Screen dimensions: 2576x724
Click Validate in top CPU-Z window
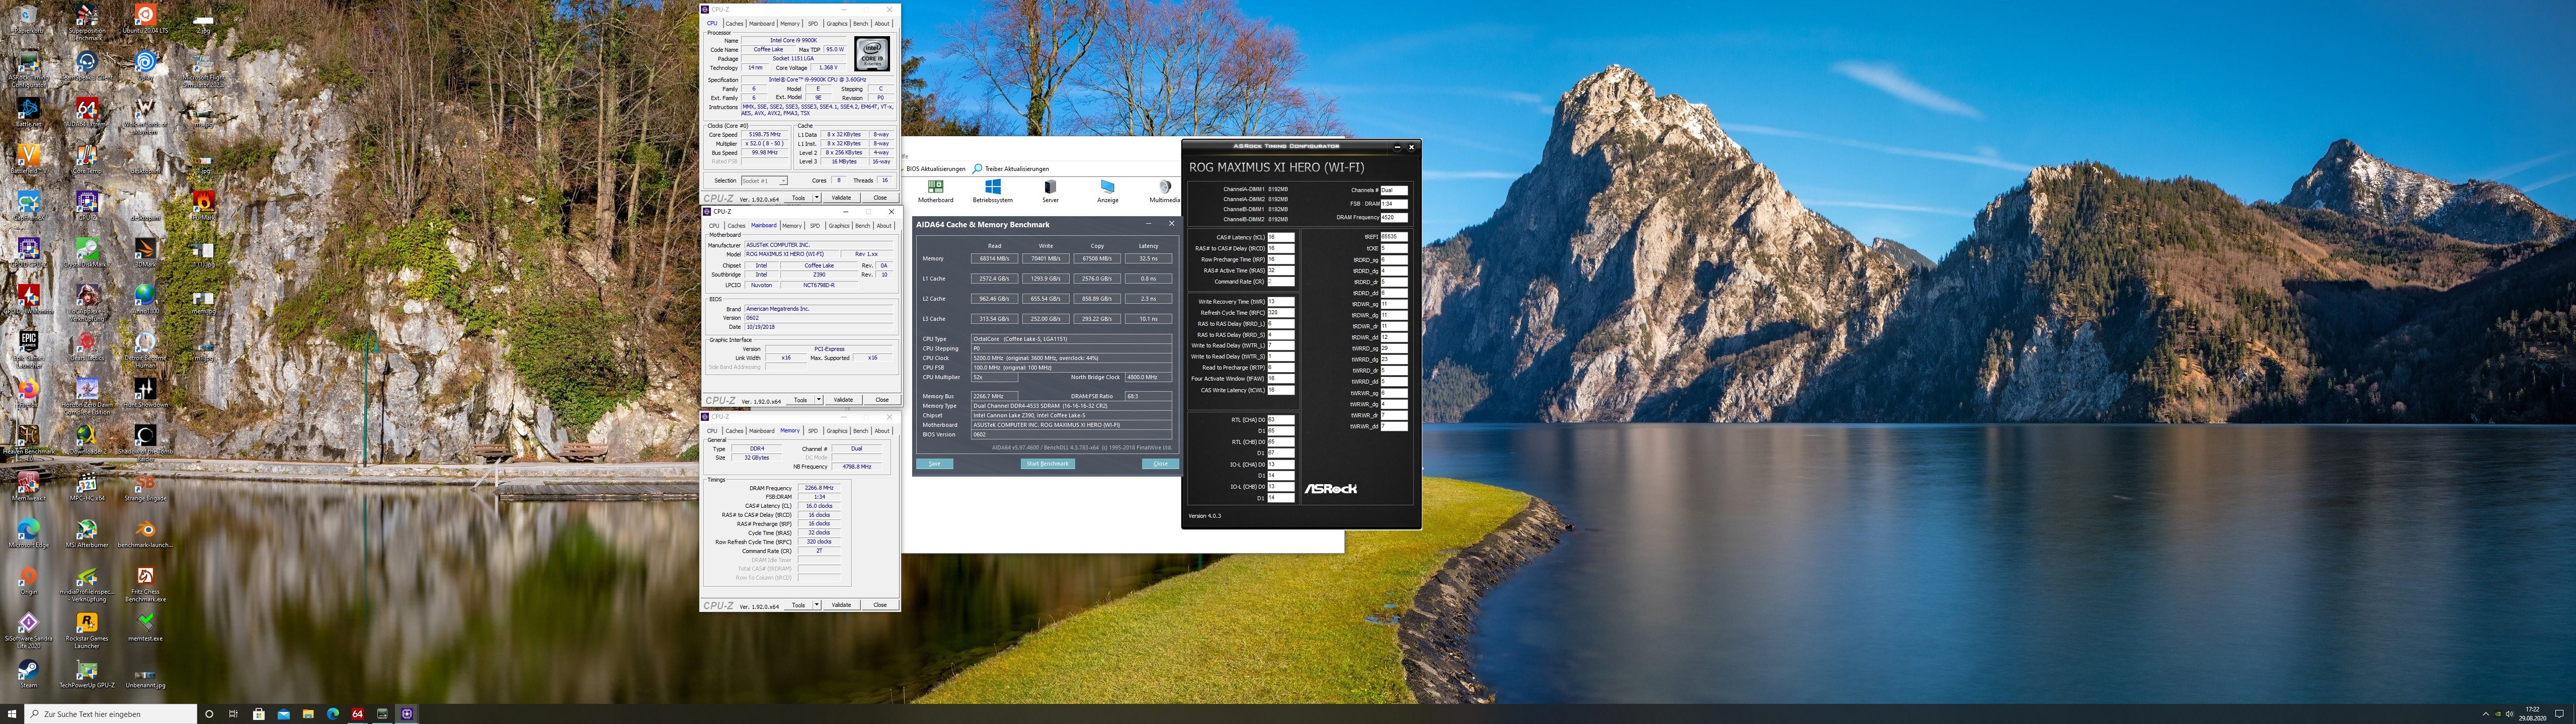842,198
